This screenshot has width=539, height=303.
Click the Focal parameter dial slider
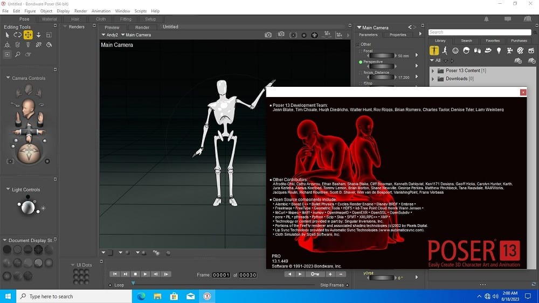pos(382,56)
